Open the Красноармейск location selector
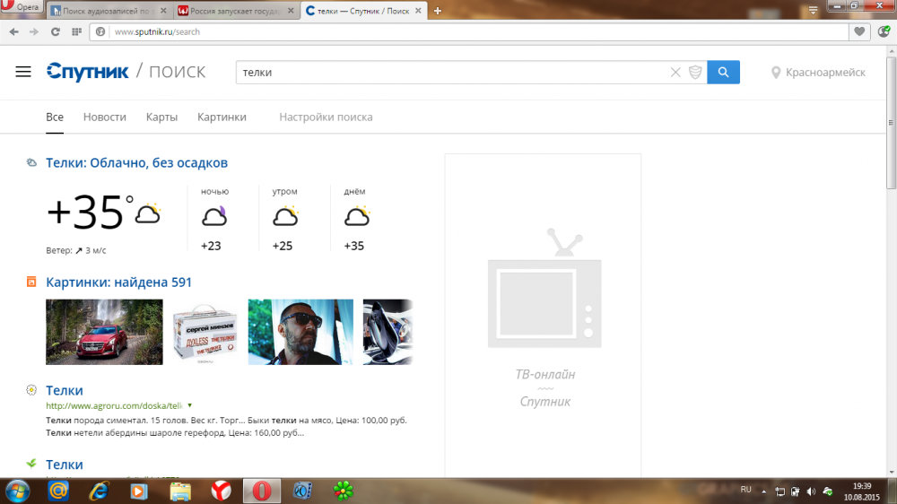Viewport: 897px width, 504px height. click(x=818, y=72)
